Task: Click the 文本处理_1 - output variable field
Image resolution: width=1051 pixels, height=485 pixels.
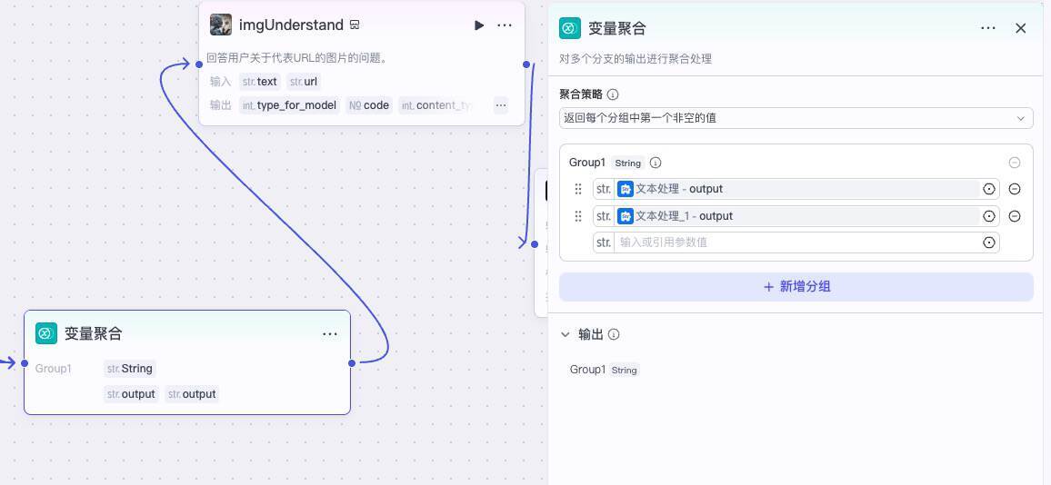Action: pyautogui.click(x=796, y=215)
